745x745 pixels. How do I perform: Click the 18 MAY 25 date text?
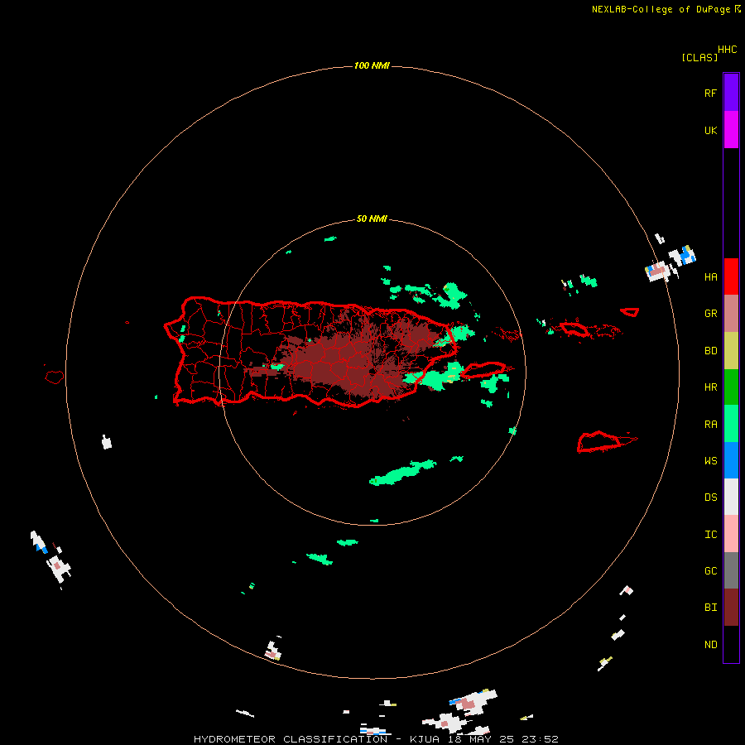(481, 739)
